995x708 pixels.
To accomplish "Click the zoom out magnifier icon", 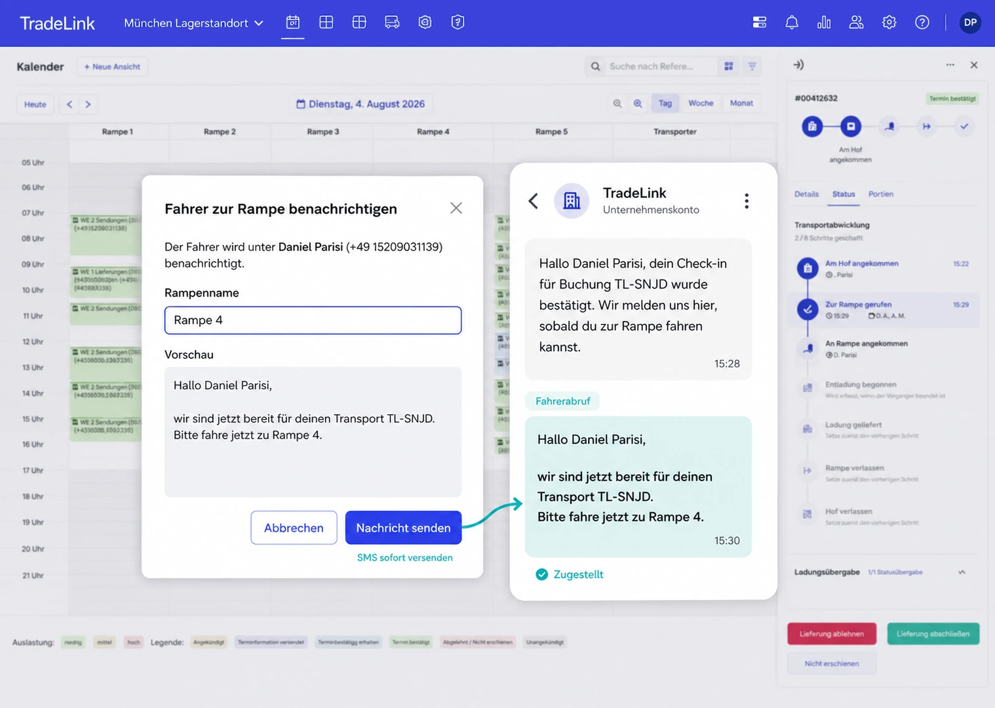I will pyautogui.click(x=617, y=104).
